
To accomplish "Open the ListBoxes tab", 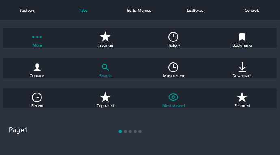I will [195, 11].
